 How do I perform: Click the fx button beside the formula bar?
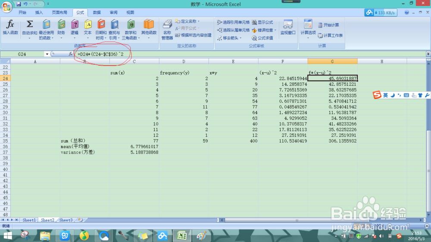[71, 54]
